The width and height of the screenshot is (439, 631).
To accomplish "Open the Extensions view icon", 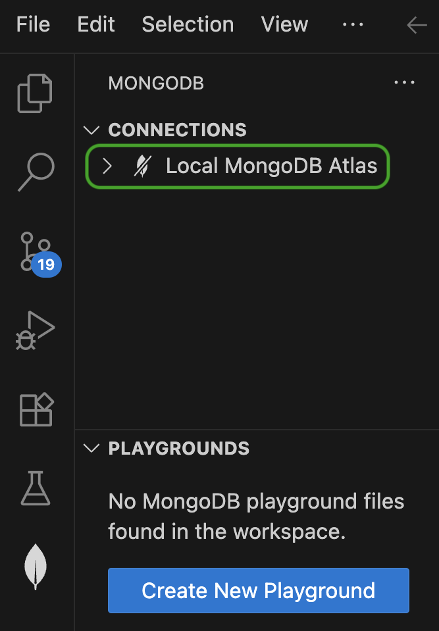I will pos(36,410).
